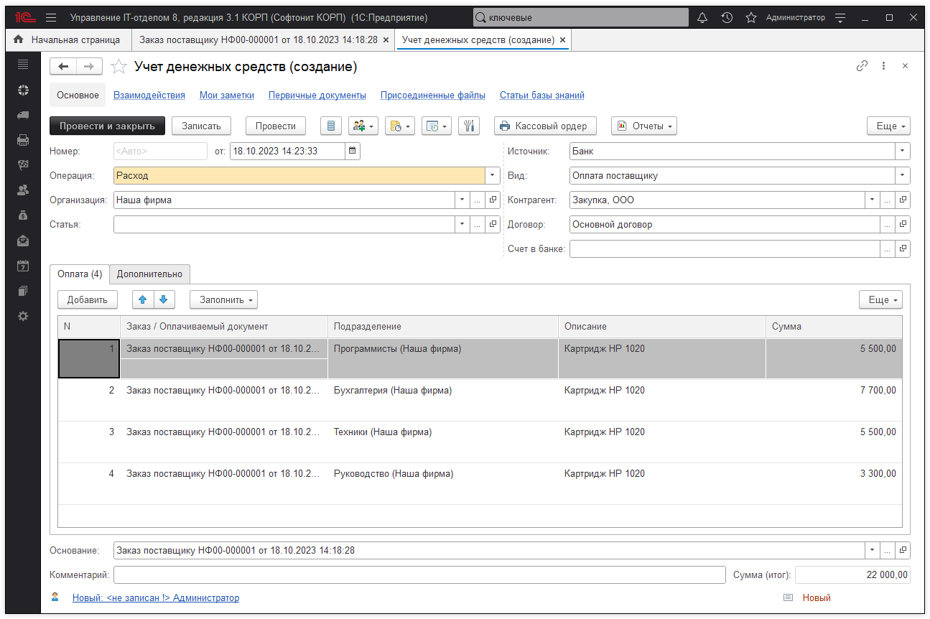
Task: Click the Кассовый ордер print button
Action: coord(545,126)
